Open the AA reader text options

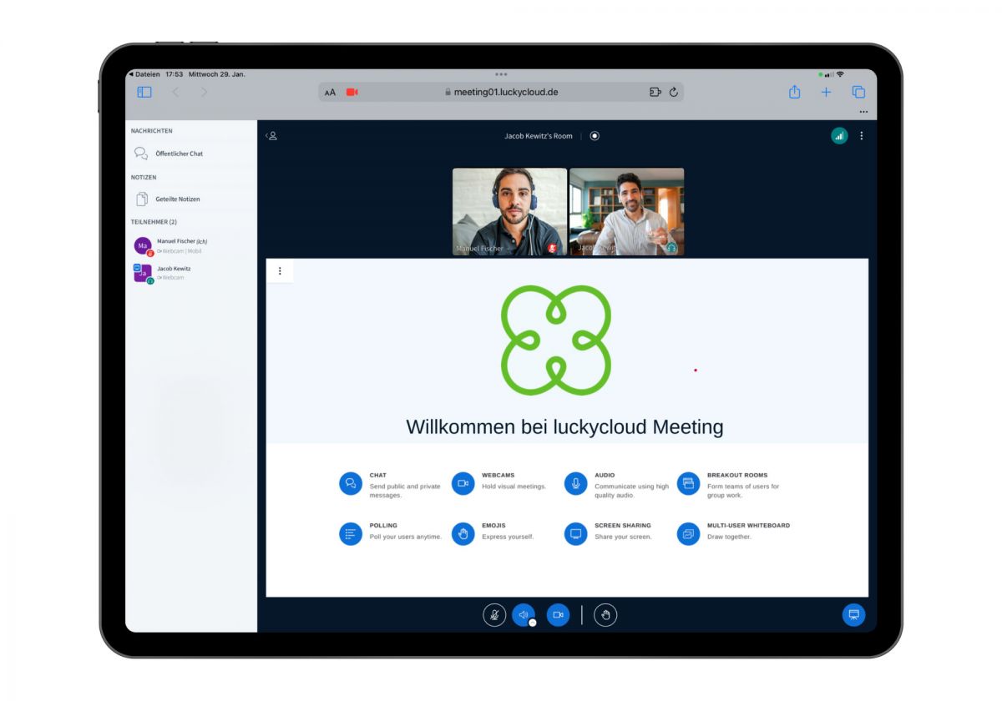point(330,93)
